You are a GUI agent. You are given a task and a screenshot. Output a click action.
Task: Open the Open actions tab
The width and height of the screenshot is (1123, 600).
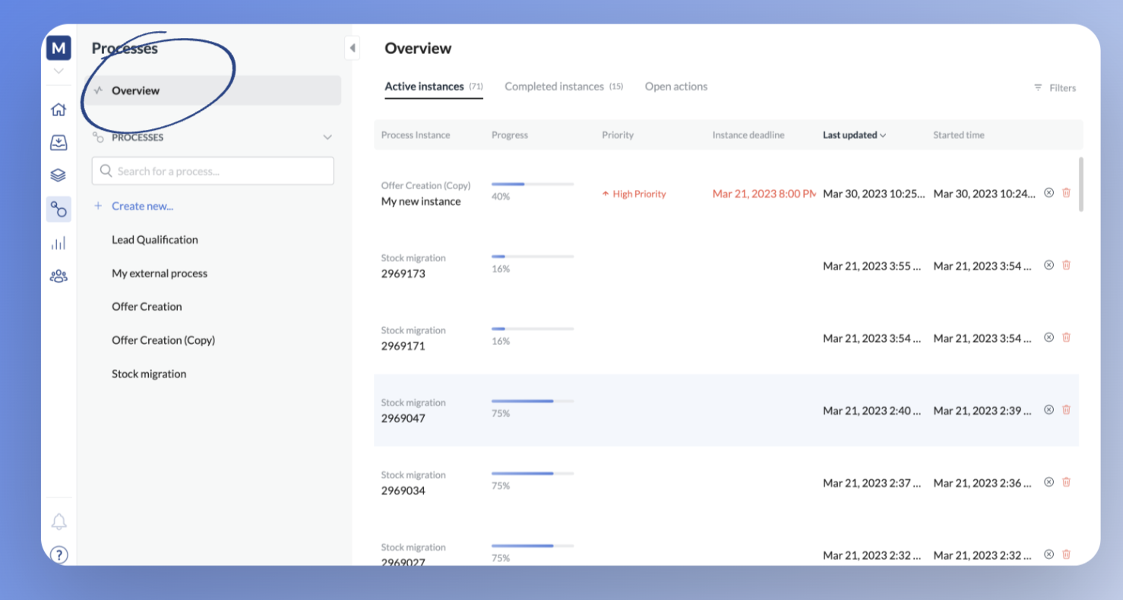[x=675, y=86]
